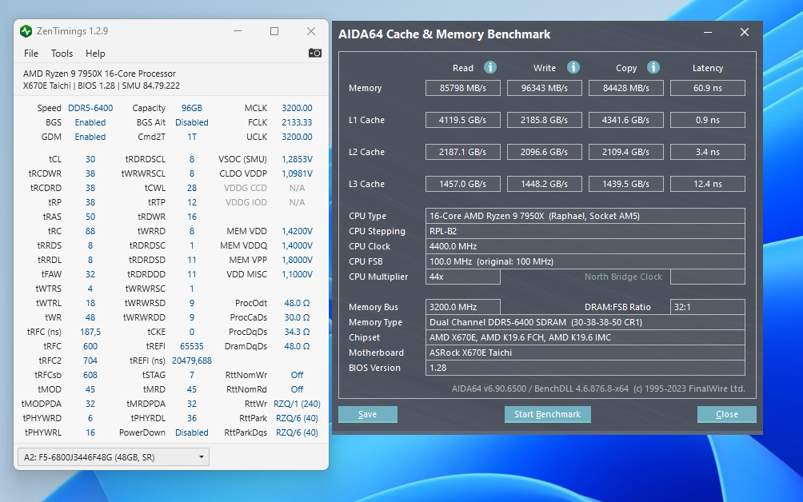The height and width of the screenshot is (502, 803).
Task: Click the tCL value 30
Action: click(x=90, y=159)
